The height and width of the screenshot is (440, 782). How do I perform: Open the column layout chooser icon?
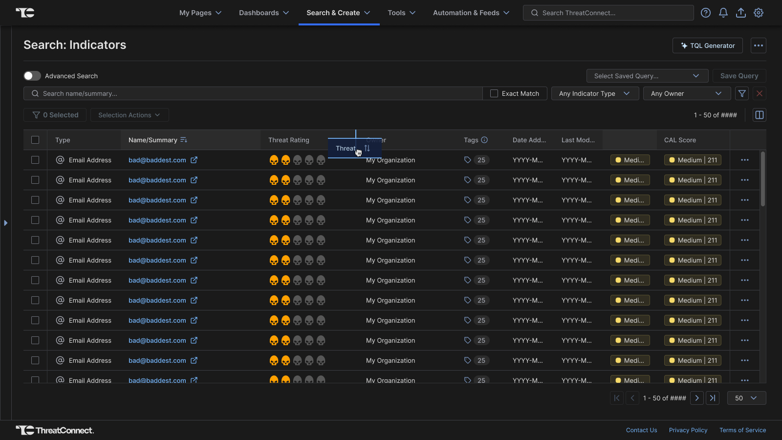760,115
